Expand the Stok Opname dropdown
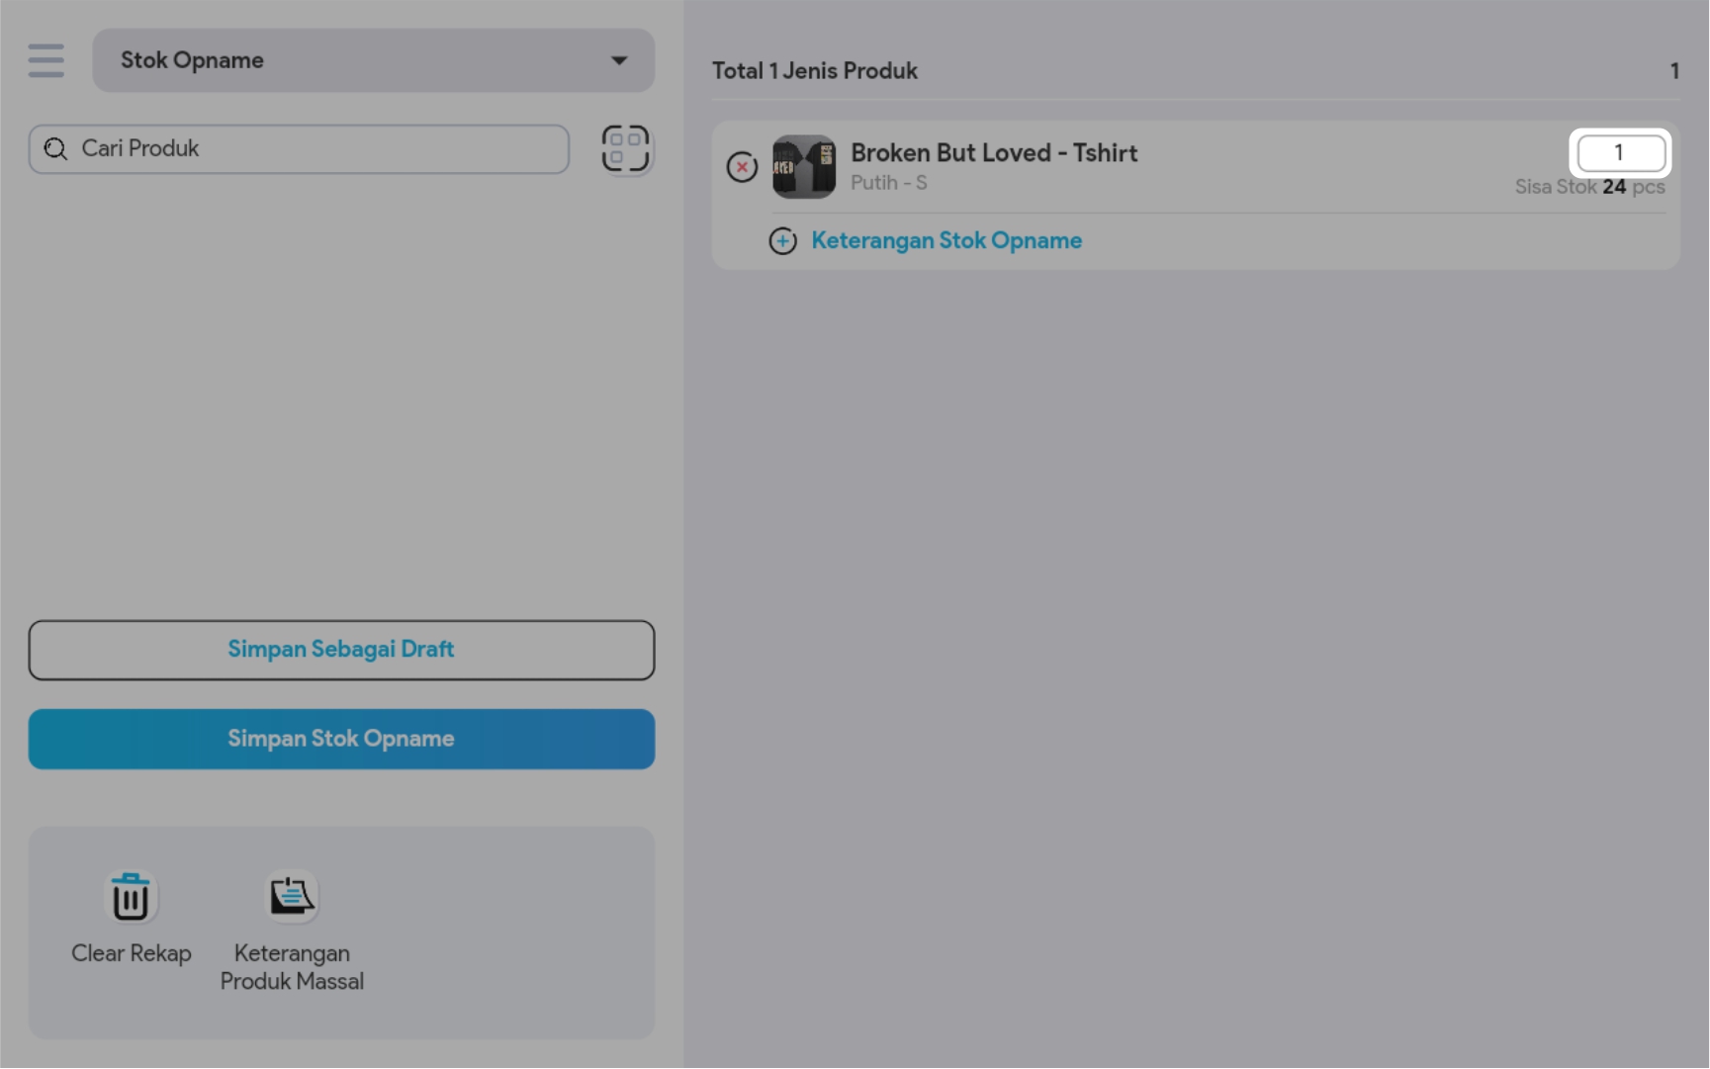The width and height of the screenshot is (1710, 1069). (x=373, y=60)
